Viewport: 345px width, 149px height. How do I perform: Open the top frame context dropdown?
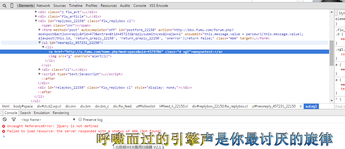coord(48,120)
